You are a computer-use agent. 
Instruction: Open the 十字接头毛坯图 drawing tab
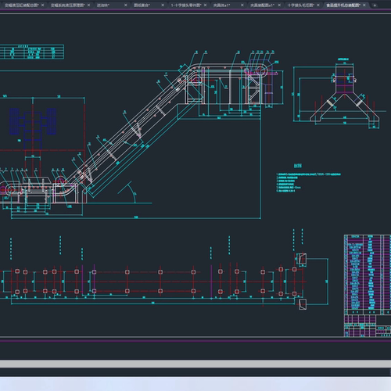(301, 5)
